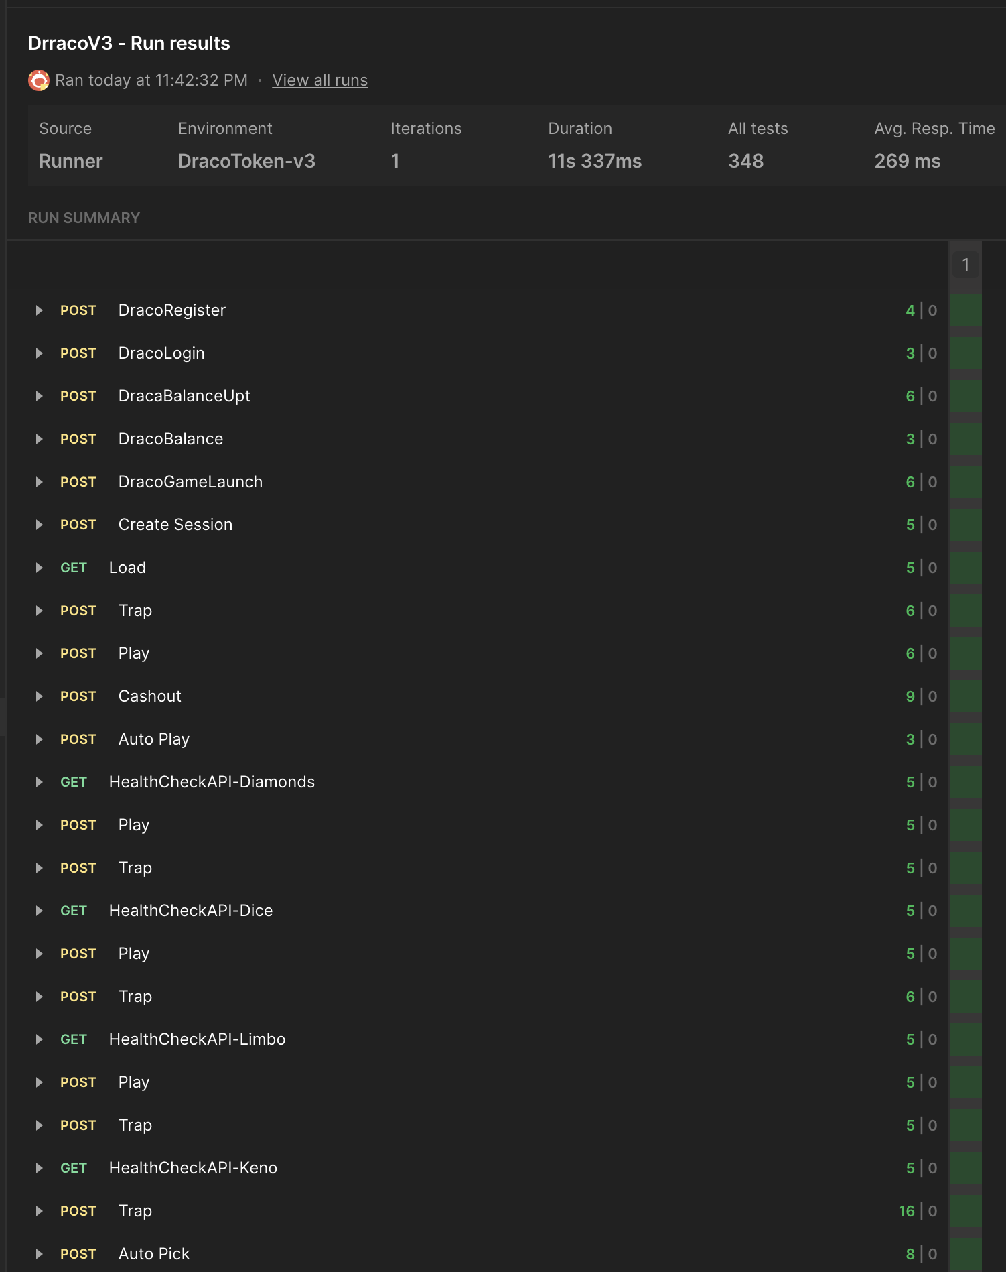1006x1272 pixels.
Task: Select HealthCheckAPI-Diamonds request
Action: coord(212,782)
